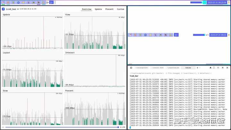
Task: Open the Present tab
Action: (x=109, y=9)
